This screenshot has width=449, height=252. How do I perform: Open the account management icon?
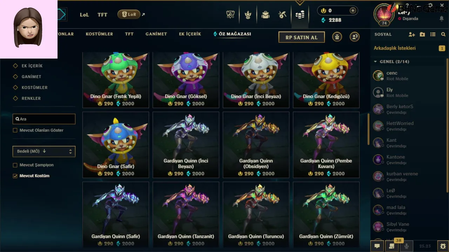[355, 37]
